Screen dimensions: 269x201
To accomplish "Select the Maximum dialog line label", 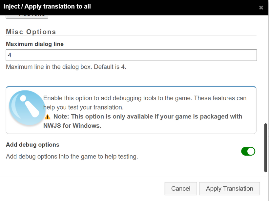I will (35, 44).
